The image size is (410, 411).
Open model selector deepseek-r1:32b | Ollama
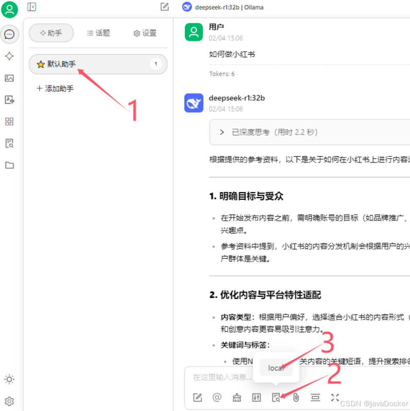pos(223,7)
